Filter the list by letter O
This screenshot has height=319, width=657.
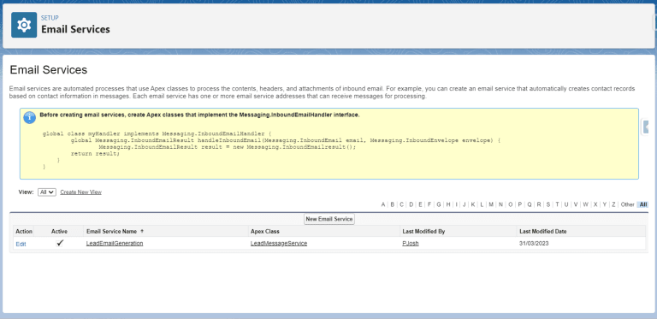(511, 204)
